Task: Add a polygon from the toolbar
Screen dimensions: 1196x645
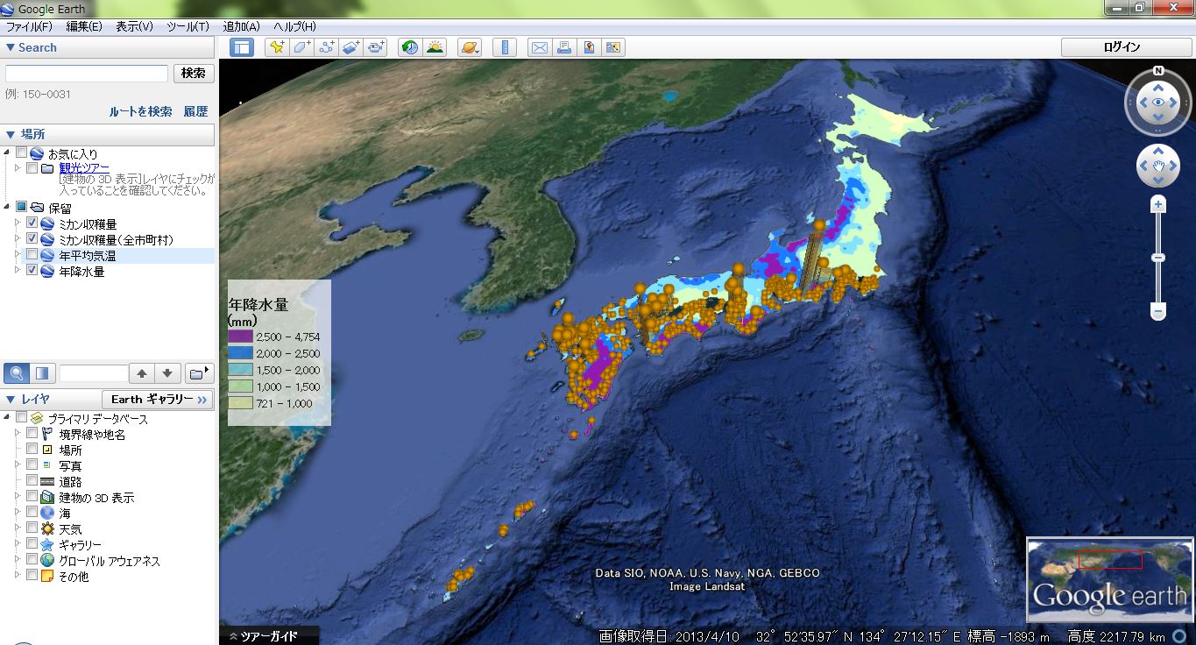Action: [x=301, y=47]
